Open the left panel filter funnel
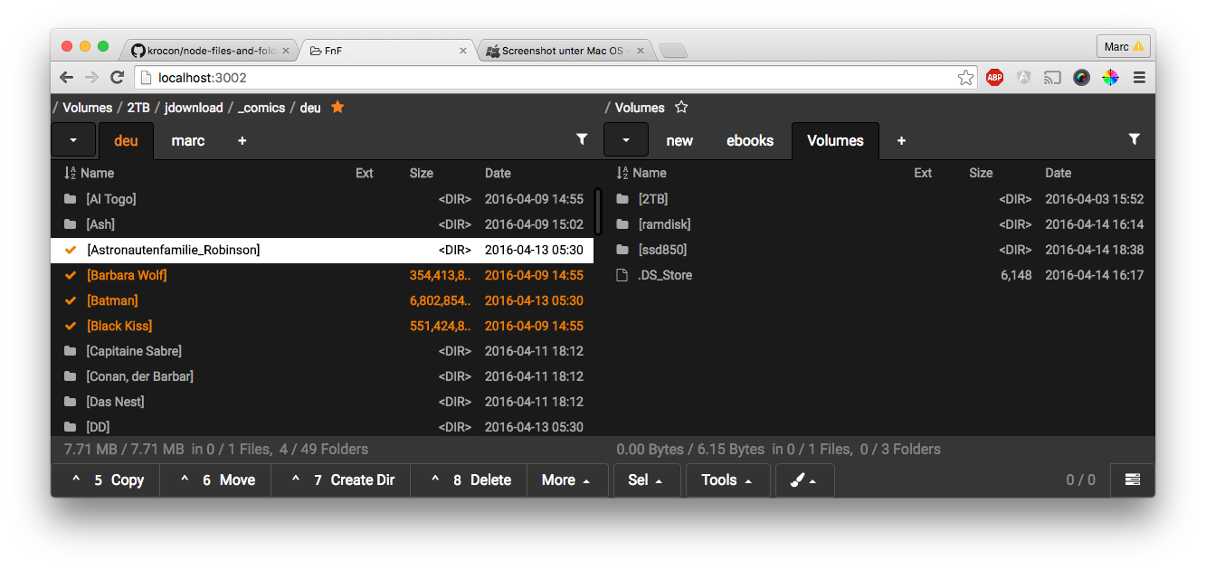 point(582,139)
